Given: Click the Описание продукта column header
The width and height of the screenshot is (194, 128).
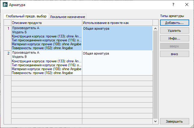Looking at the screenshot, I should click(47, 23).
